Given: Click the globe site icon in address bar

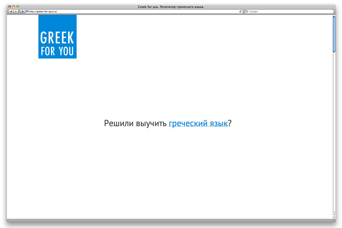Looking at the screenshot, I should point(27,11).
